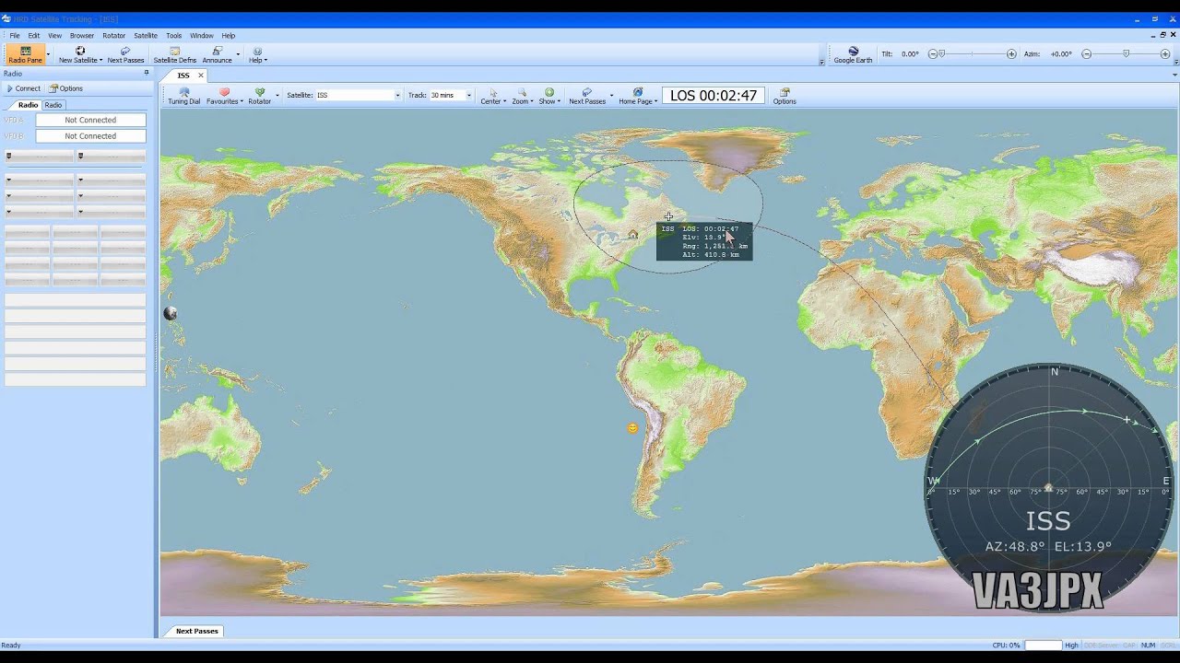The width and height of the screenshot is (1180, 663).
Task: Open the Satellite menu
Action: tap(146, 36)
